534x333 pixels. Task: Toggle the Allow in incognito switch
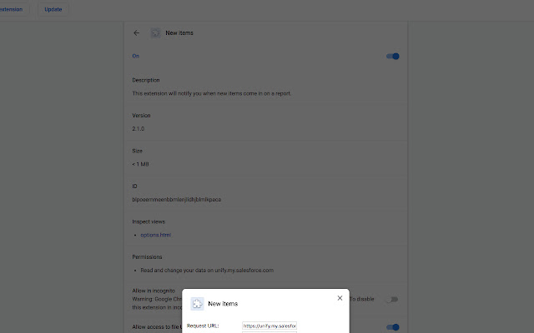[392, 300]
